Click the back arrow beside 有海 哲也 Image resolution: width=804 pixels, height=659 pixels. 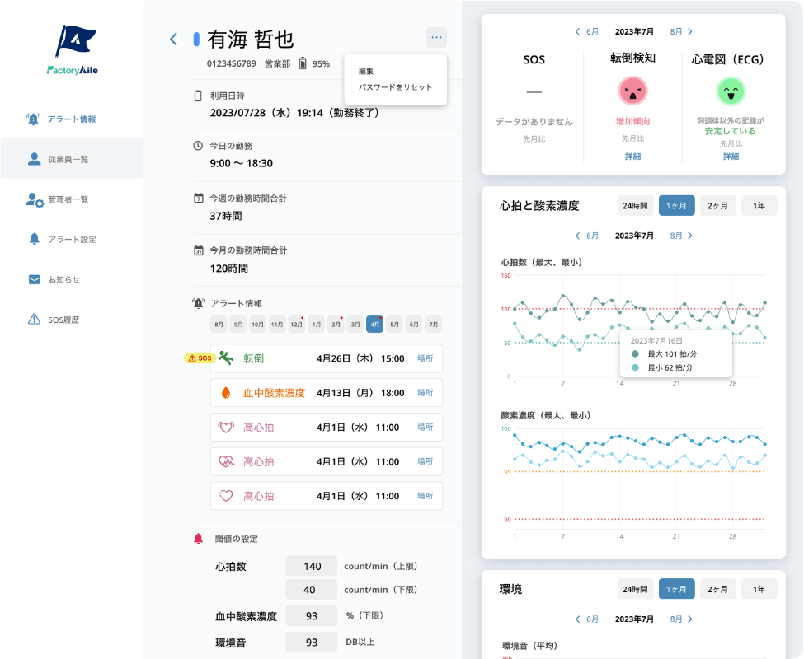point(173,39)
